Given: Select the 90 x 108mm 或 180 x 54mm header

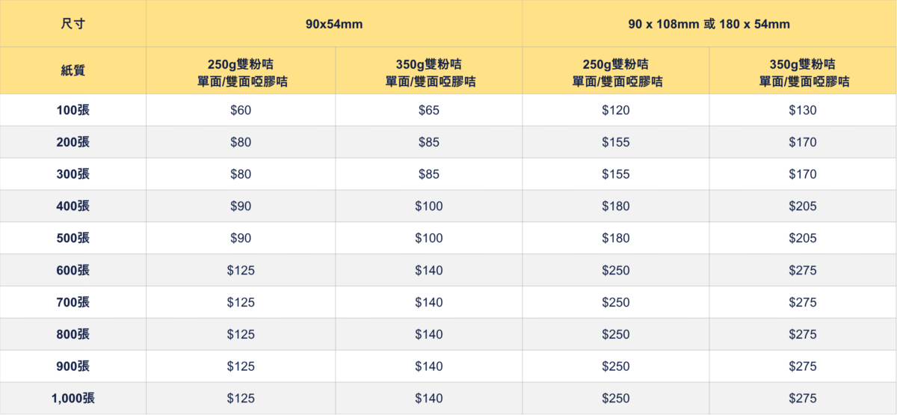Looking at the screenshot, I should pos(709,24).
